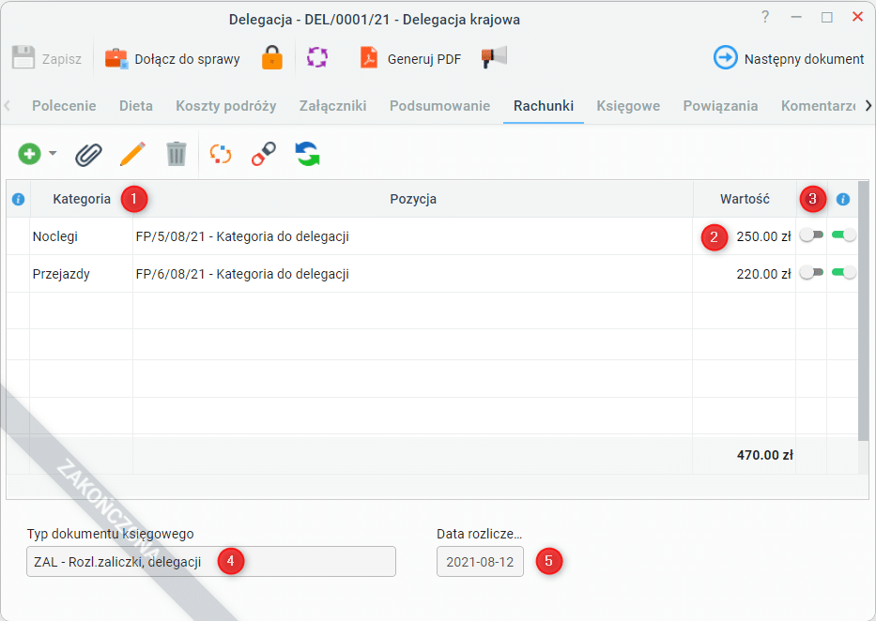Viewport: 876px width, 621px height.
Task: Open the Księgowe tab
Action: click(x=628, y=106)
